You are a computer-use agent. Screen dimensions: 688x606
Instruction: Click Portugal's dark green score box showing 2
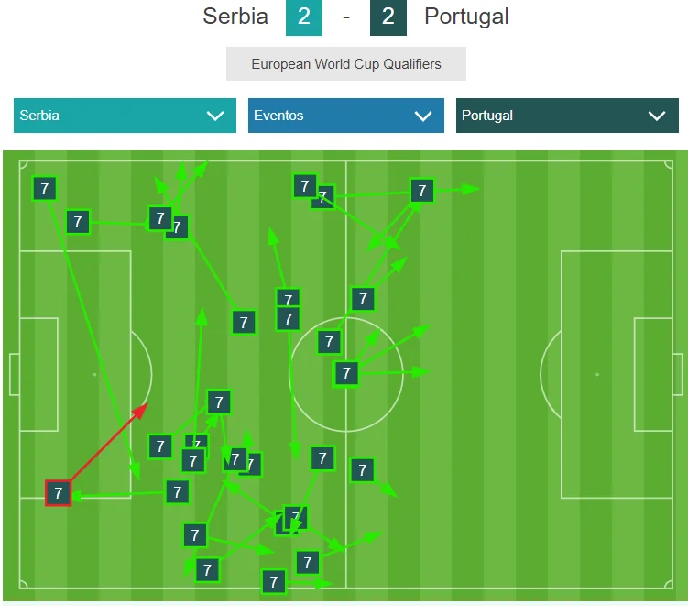click(x=388, y=17)
